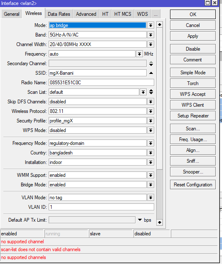Expand the Wireless Protocol dropdown

click(x=150, y=111)
